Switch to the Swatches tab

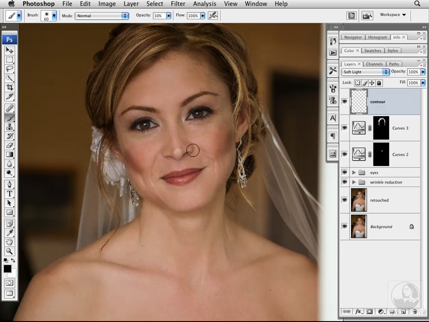click(x=372, y=51)
